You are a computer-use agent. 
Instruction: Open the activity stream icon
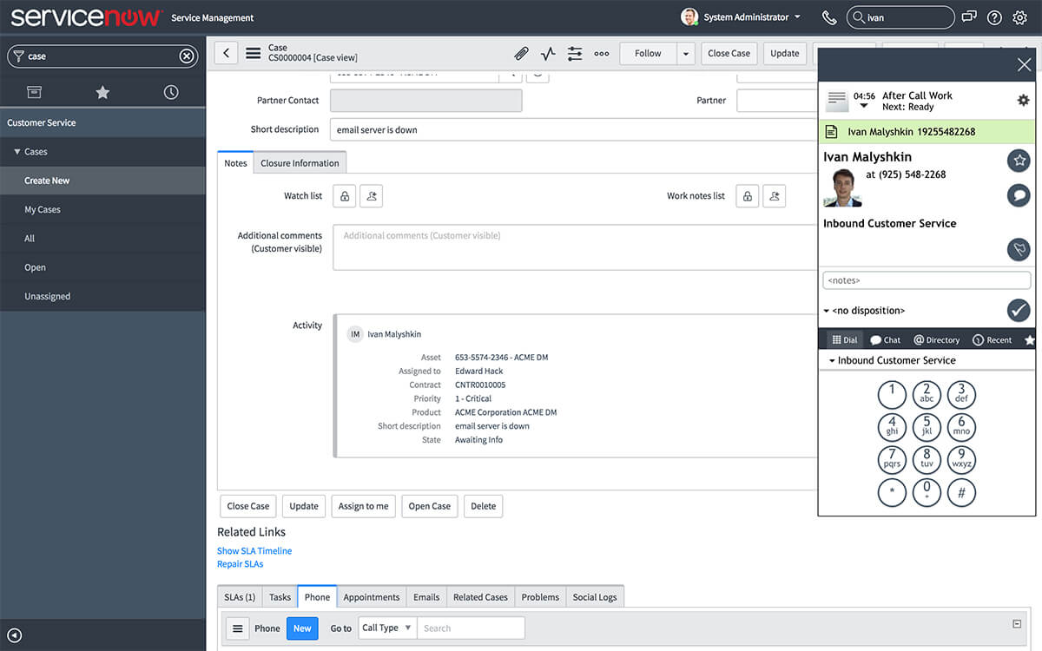[548, 53]
